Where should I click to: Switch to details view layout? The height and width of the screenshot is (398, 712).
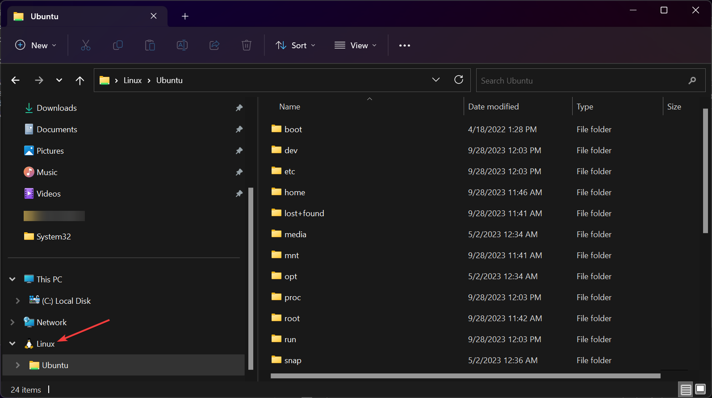tap(686, 390)
